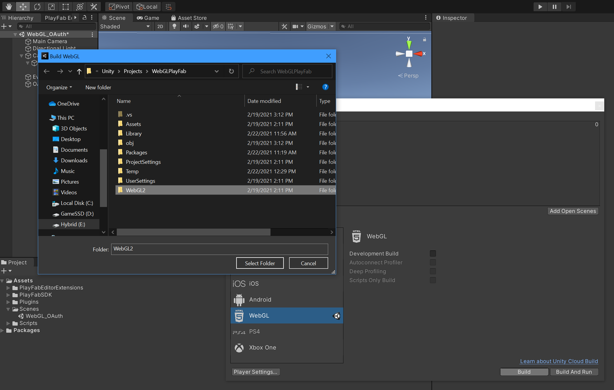Open the Gizmos dropdown arrow
The image size is (614, 390).
click(x=332, y=26)
